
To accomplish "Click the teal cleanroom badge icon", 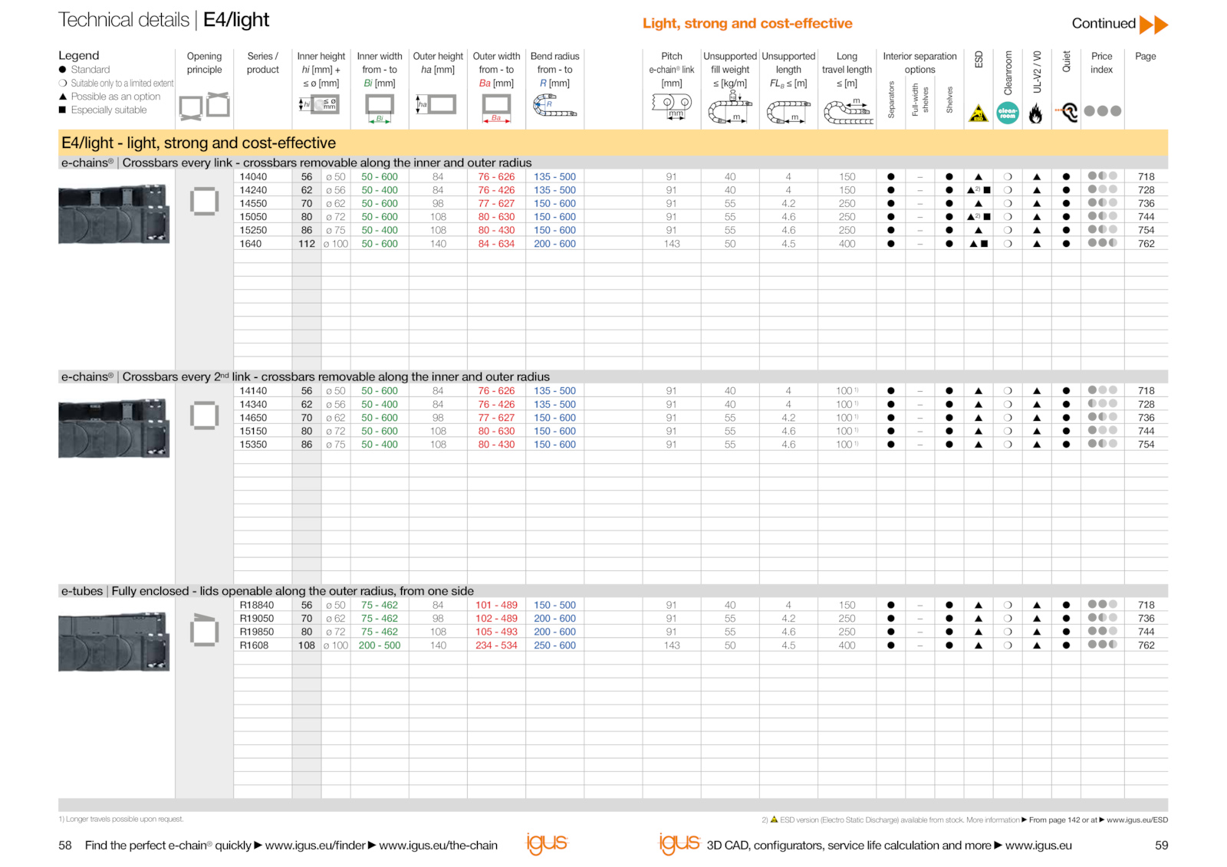I will tap(1008, 113).
